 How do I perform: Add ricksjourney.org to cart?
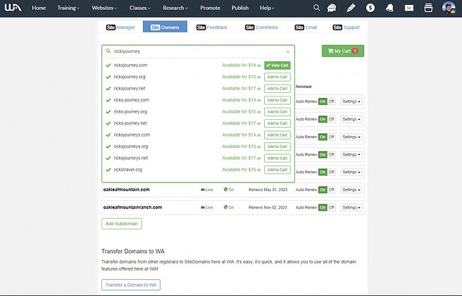pos(277,77)
